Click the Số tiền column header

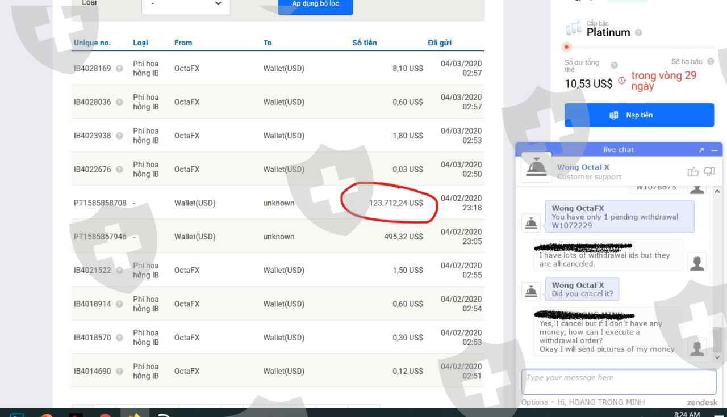click(x=365, y=43)
